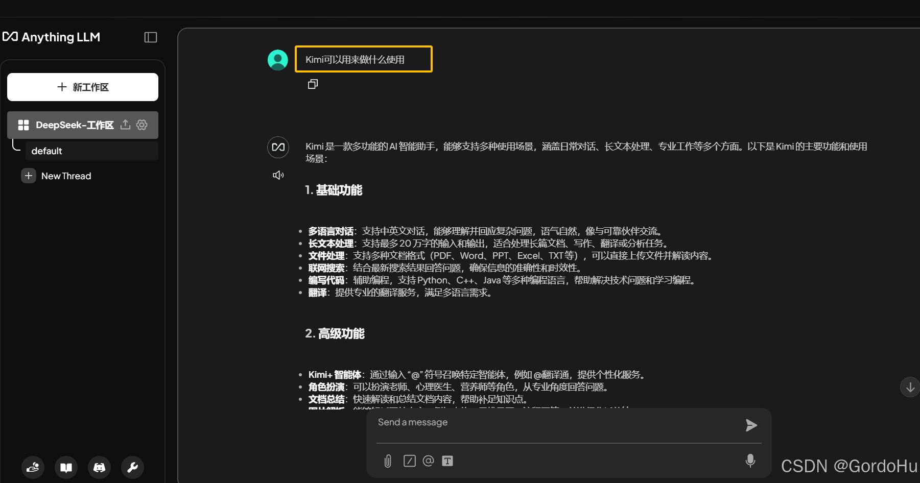
Task: Click the bullet text 联网搜索
Action: point(326,268)
